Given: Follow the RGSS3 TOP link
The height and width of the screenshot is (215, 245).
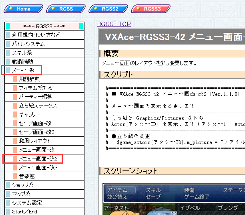Looking at the screenshot, I should (x=114, y=24).
